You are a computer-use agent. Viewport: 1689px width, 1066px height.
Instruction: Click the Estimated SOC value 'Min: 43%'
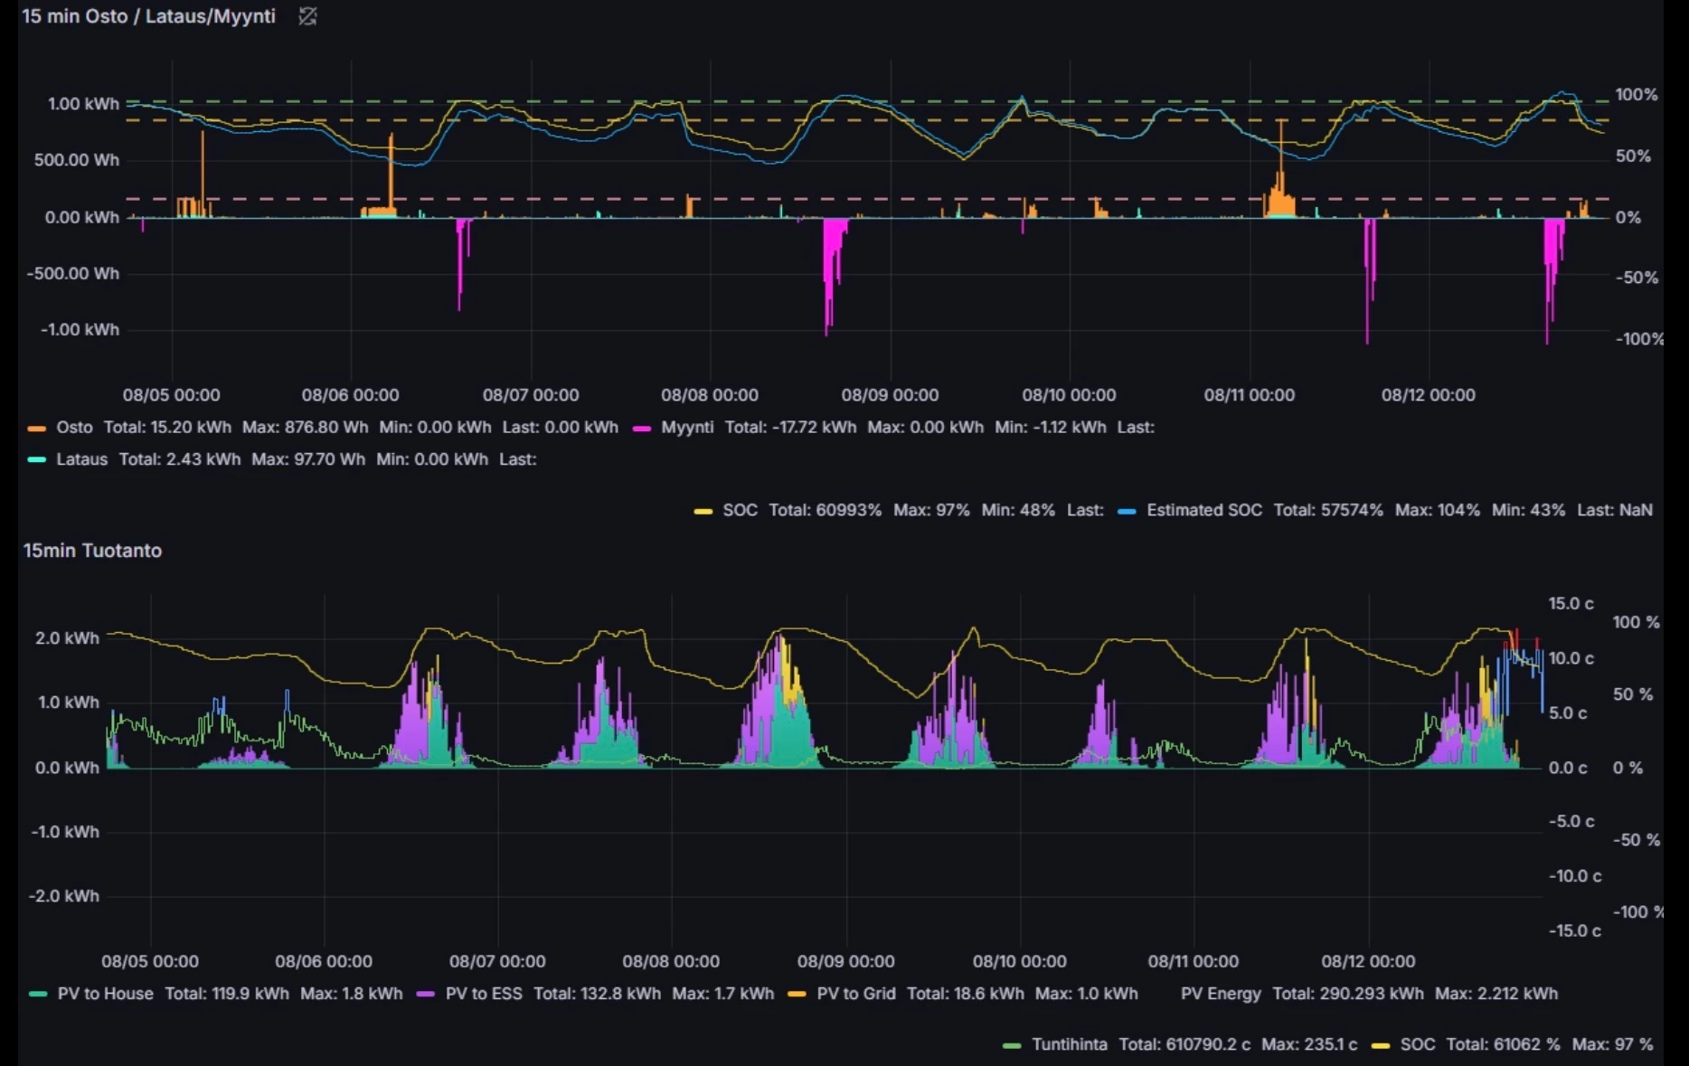coord(1528,510)
